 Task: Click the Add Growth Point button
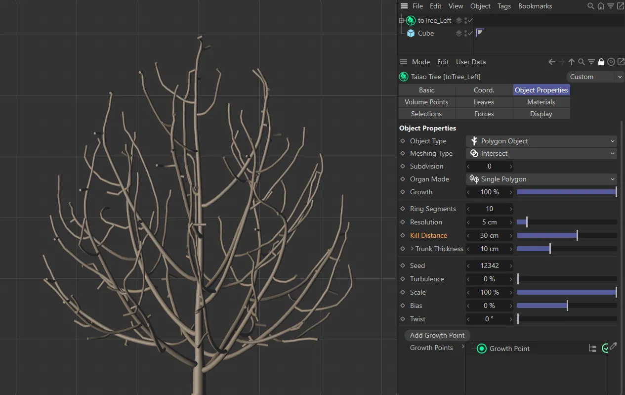point(437,335)
